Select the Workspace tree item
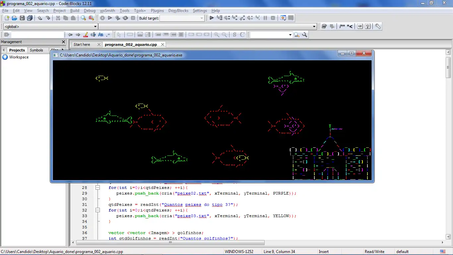 click(x=19, y=57)
